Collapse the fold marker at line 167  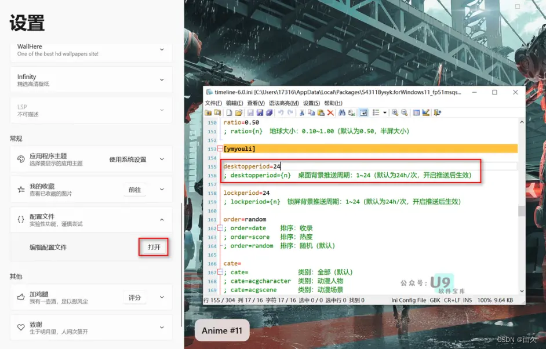click(x=220, y=272)
